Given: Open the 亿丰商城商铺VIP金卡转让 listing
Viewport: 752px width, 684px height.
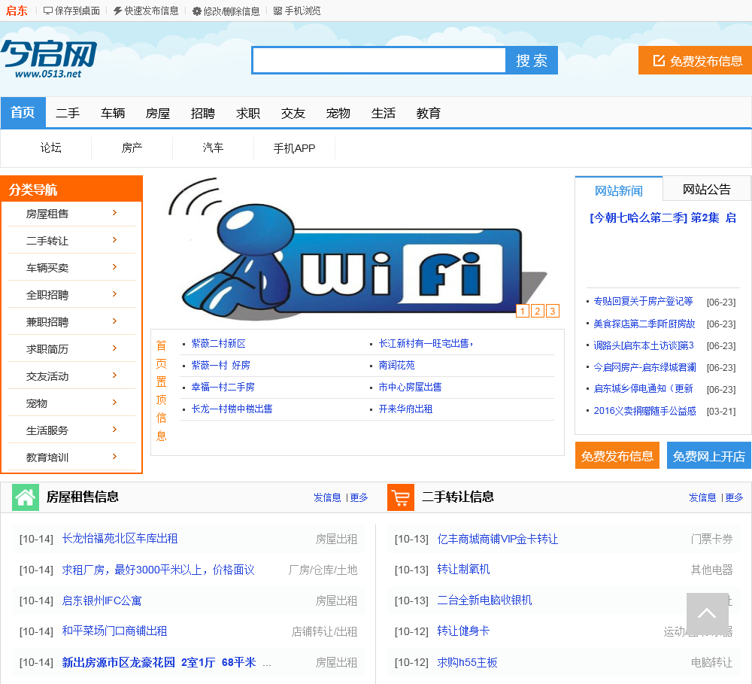Looking at the screenshot, I should (x=497, y=539).
